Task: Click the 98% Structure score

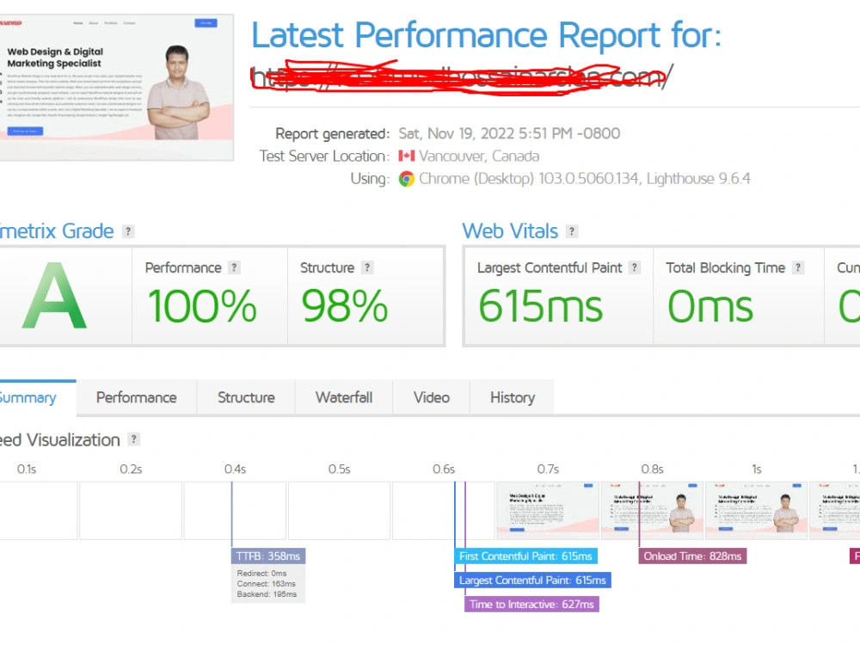Action: (x=345, y=306)
